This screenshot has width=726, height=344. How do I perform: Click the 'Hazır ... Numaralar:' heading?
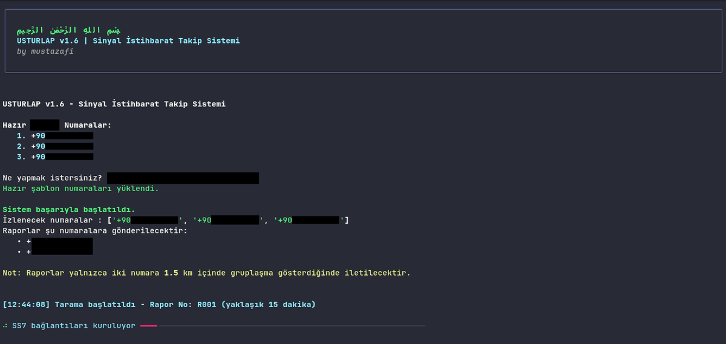coord(57,125)
